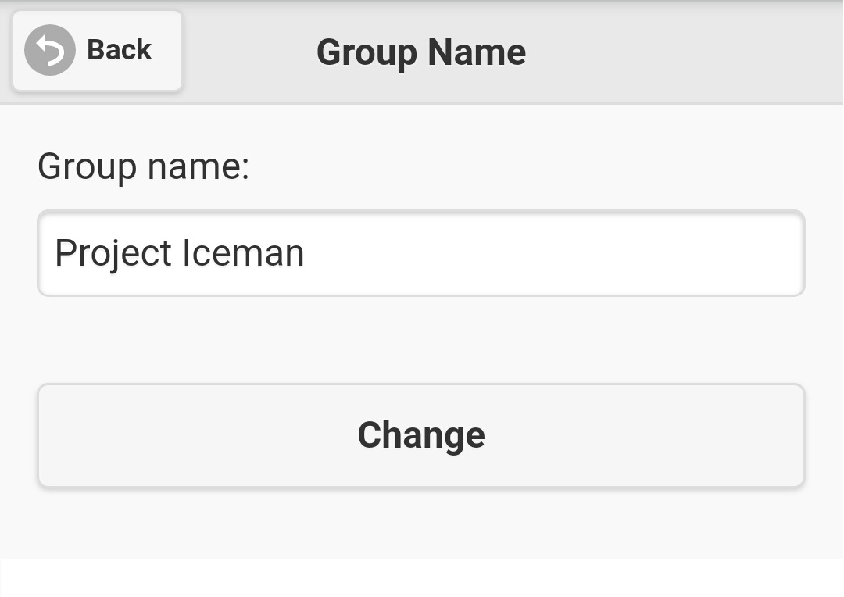Click the word "Project" in the input
The image size is (844, 597).
113,253
